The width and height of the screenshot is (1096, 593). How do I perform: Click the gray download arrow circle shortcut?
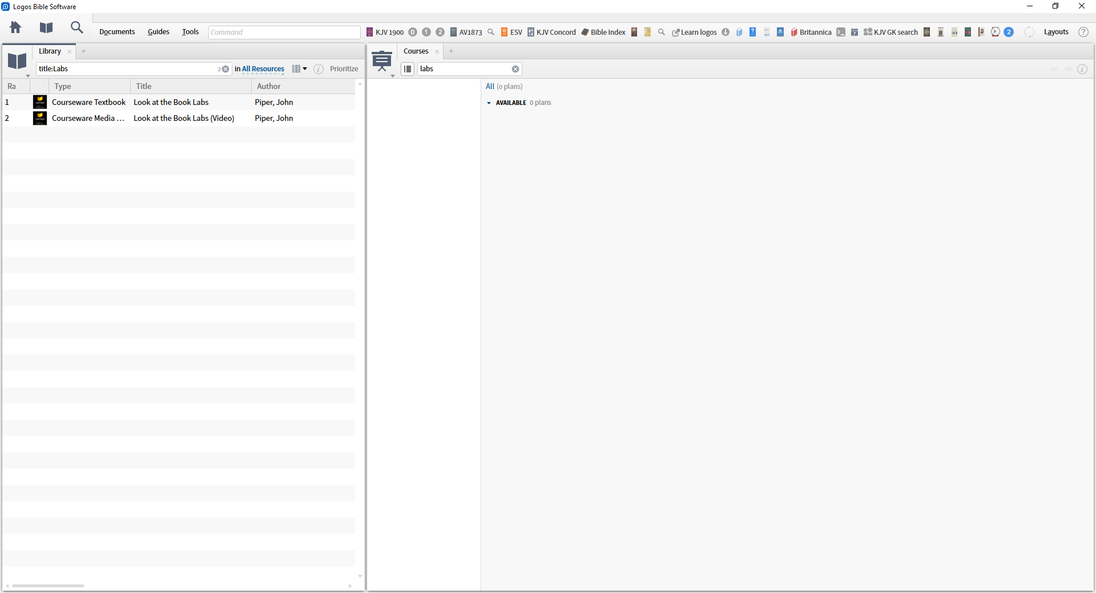[x=726, y=32]
